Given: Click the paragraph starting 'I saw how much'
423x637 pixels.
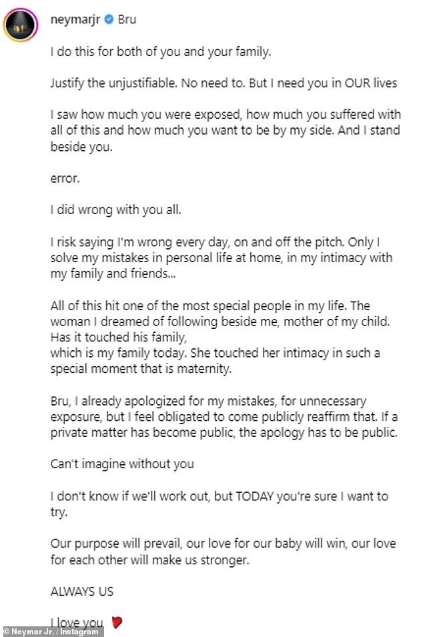Looking at the screenshot, I should tap(226, 131).
